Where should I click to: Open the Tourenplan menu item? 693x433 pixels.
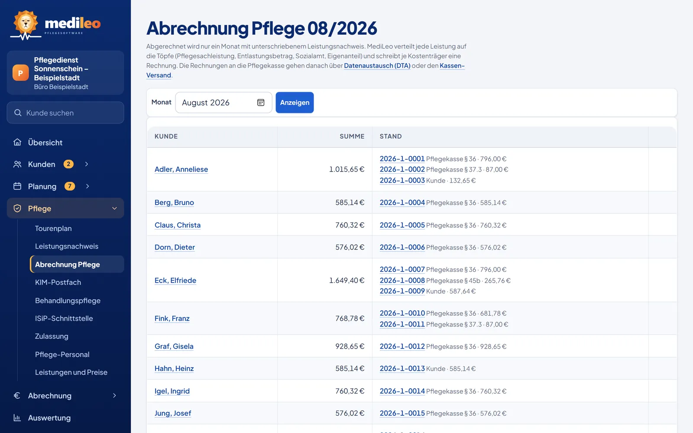click(x=53, y=228)
